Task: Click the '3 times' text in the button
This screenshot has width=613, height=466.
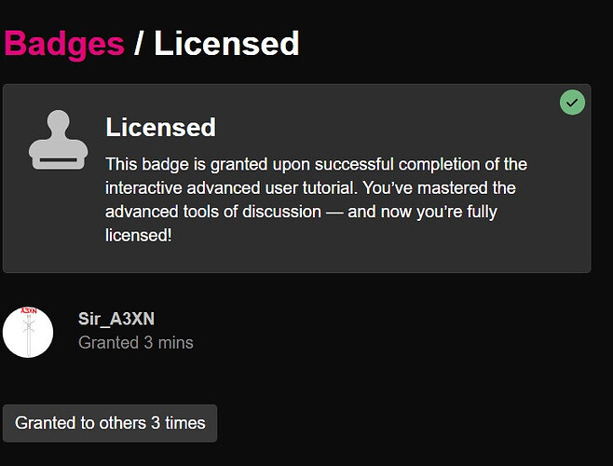Action: tap(177, 423)
